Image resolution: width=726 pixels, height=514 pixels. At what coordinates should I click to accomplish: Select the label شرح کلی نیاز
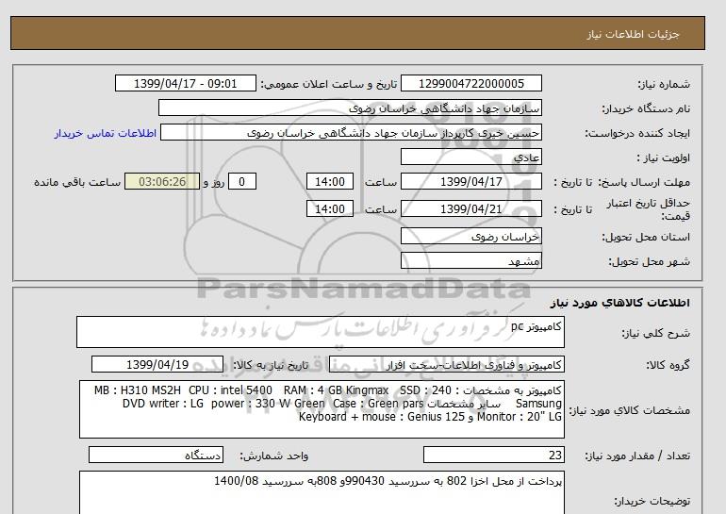pos(655,334)
